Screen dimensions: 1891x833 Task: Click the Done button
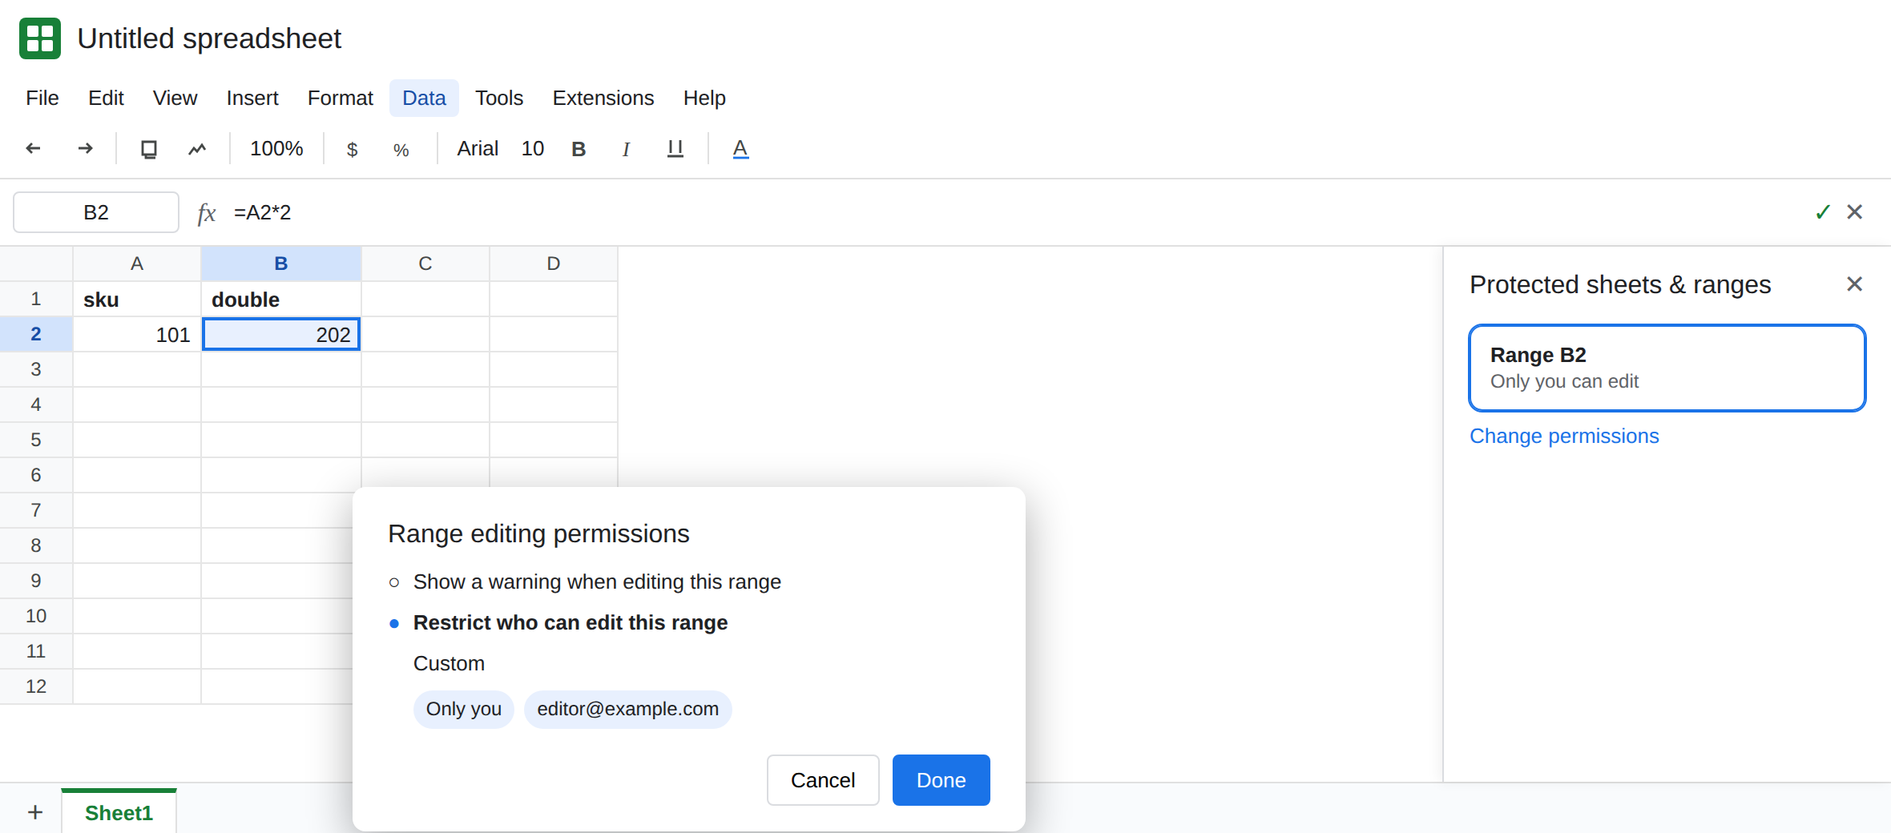[941, 780]
